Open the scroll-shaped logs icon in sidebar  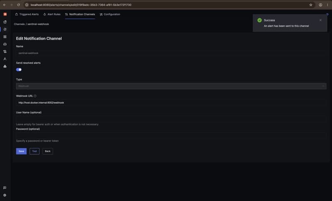[x=5, y=51]
